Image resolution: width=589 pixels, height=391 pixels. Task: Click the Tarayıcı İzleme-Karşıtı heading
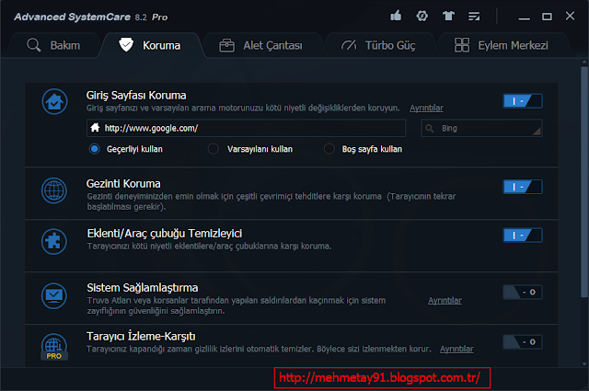[141, 336]
